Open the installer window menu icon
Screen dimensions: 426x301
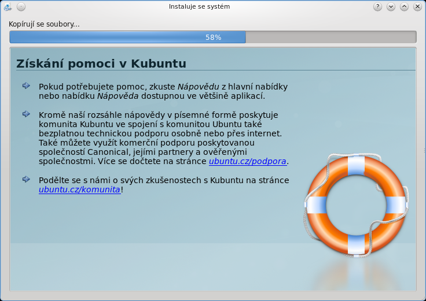(8, 7)
